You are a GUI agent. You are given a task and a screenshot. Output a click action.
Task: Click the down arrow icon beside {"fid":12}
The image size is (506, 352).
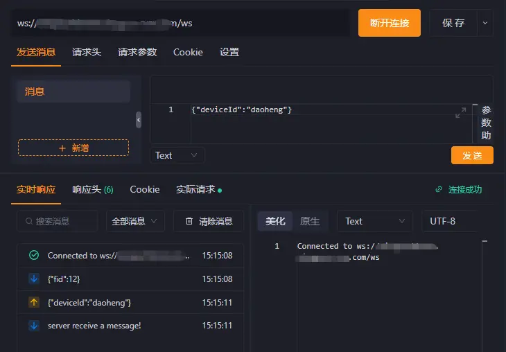pos(34,279)
